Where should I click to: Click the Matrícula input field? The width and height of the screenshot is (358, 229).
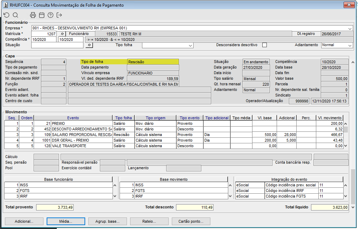point(44,34)
